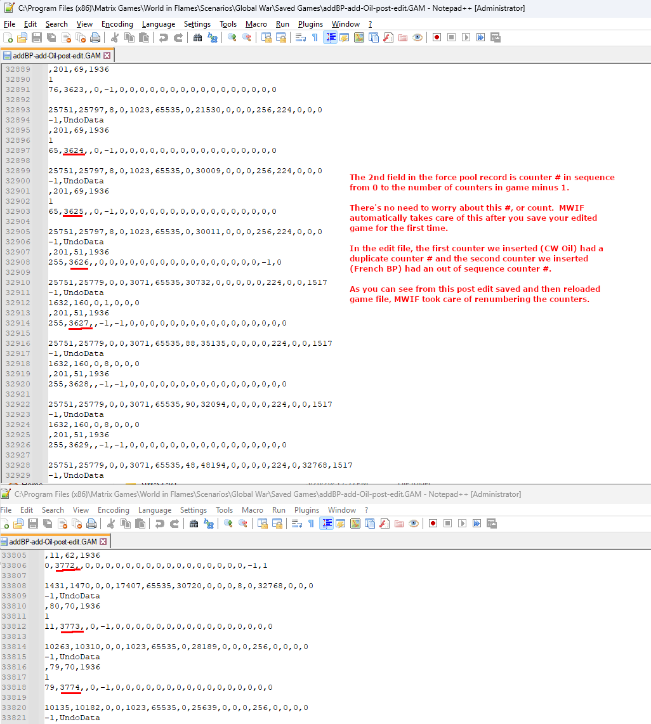This screenshot has height=724, width=651.
Task: Toggle Word Wrap icon in upper window
Action: pyautogui.click(x=301, y=38)
